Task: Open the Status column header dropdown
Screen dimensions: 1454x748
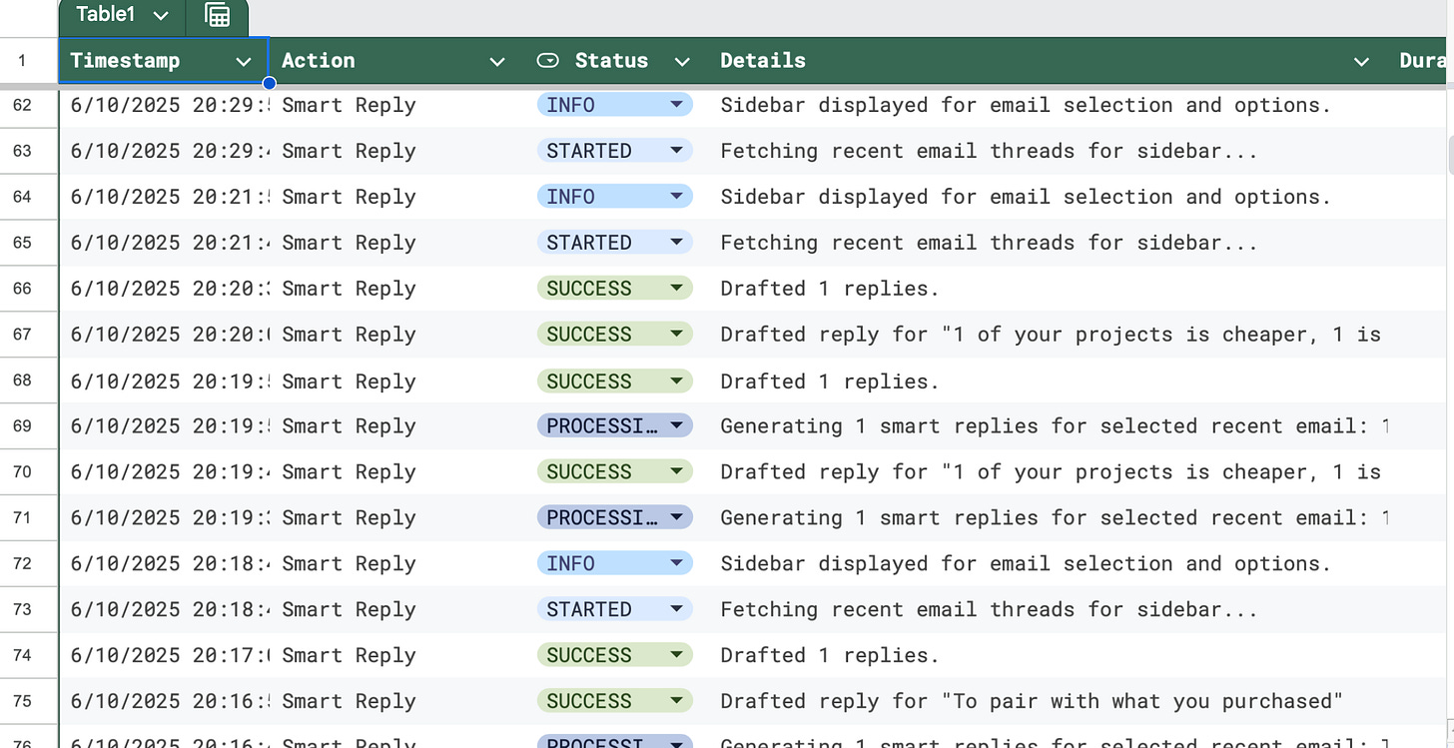Action: [682, 61]
